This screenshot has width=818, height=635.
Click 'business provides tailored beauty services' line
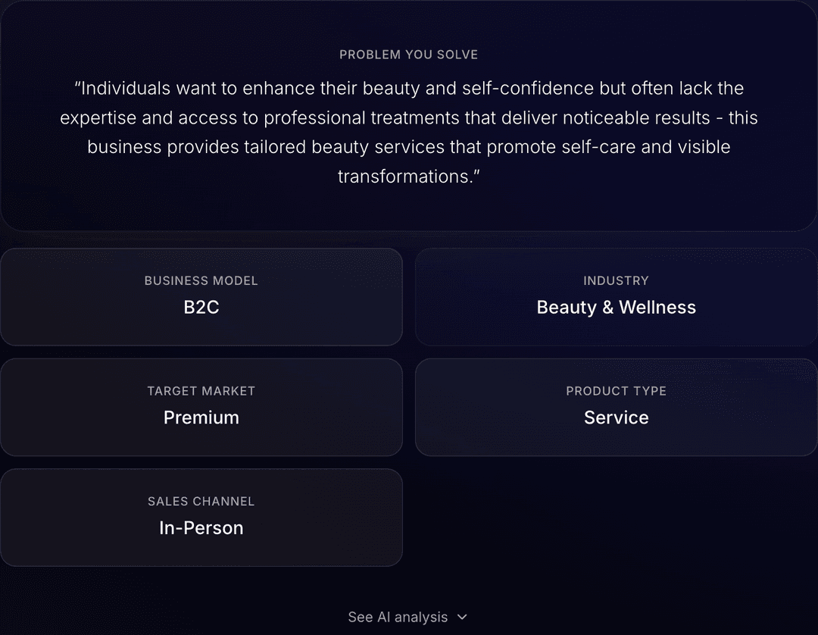(409, 147)
